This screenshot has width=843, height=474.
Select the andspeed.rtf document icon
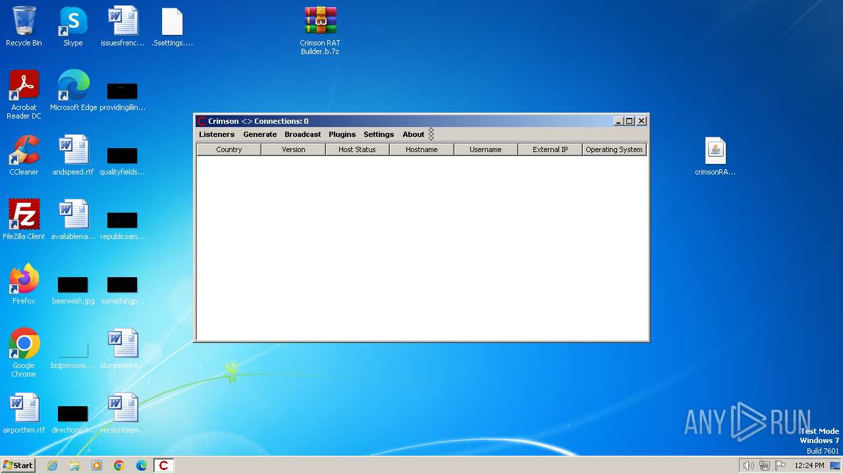click(x=73, y=155)
